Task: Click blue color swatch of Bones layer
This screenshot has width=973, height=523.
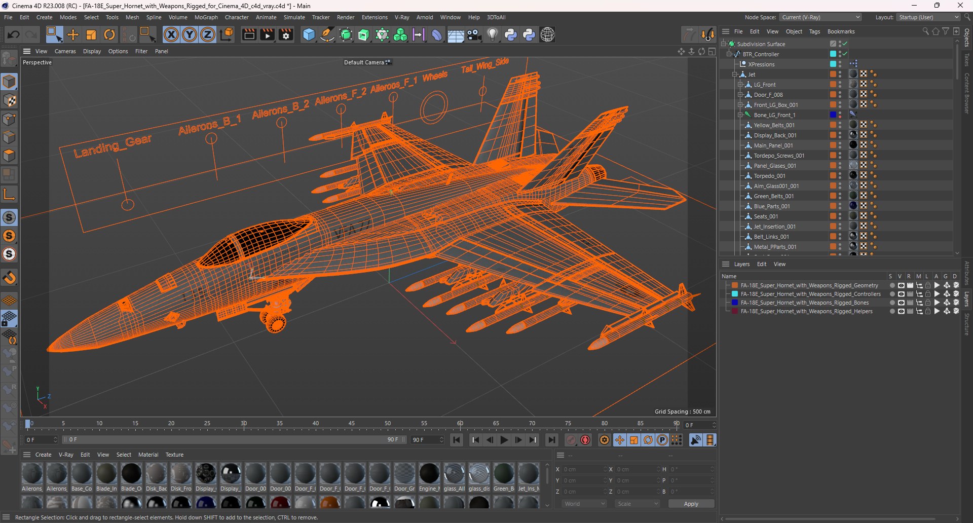Action: click(735, 303)
